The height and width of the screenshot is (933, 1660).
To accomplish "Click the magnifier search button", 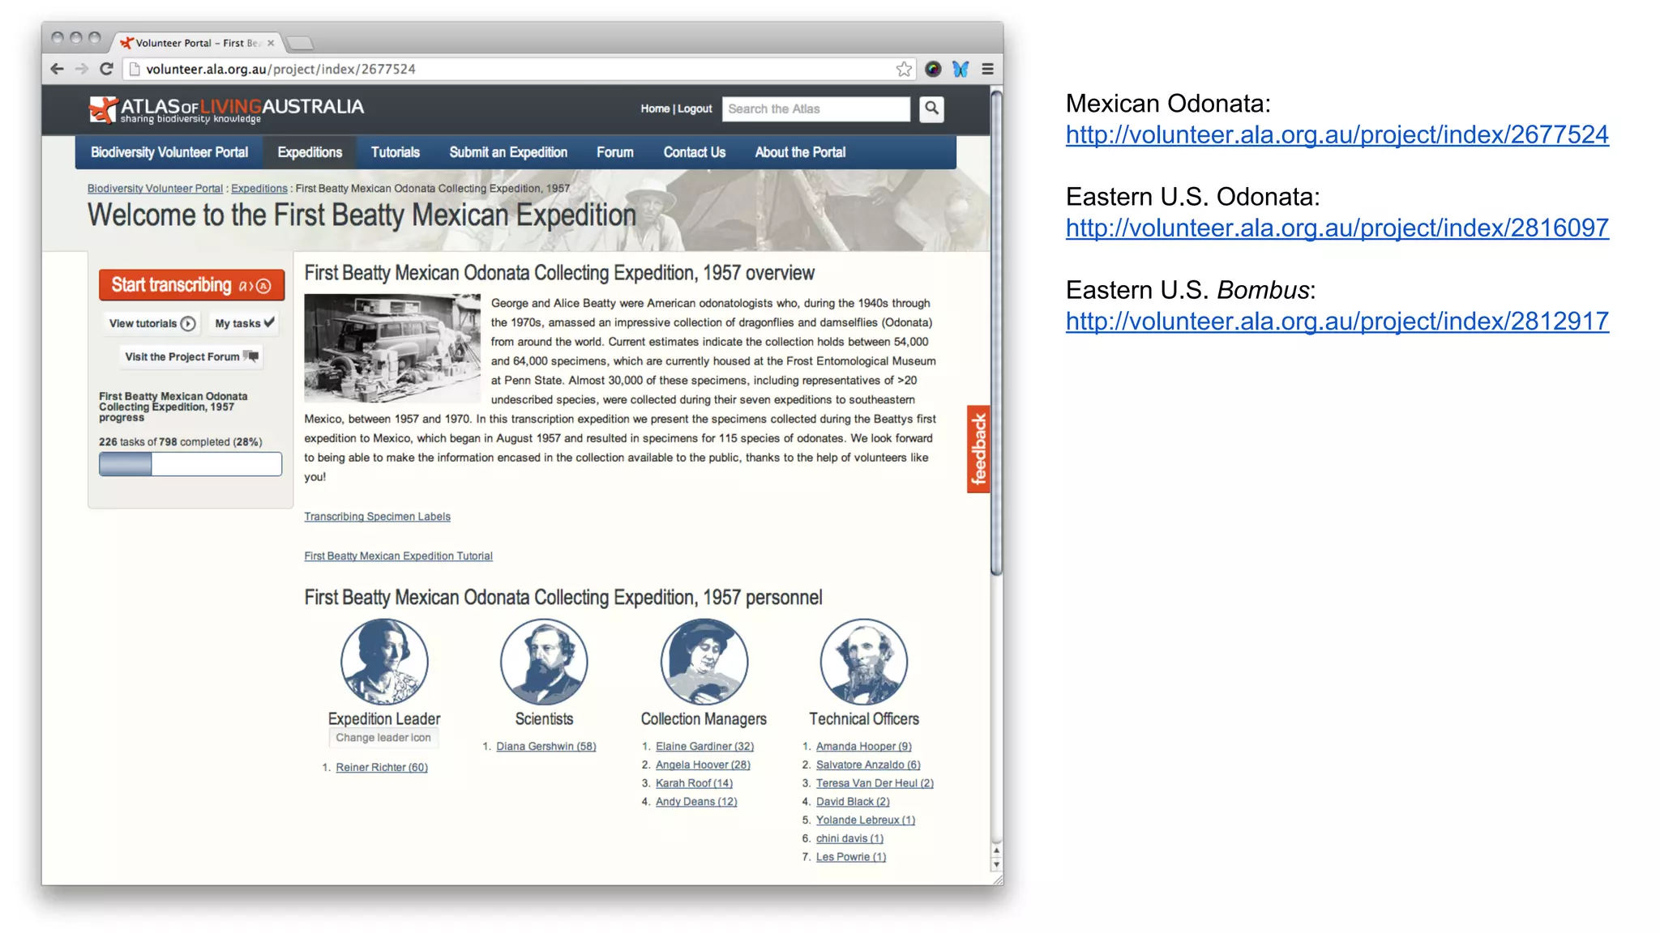I will point(931,109).
